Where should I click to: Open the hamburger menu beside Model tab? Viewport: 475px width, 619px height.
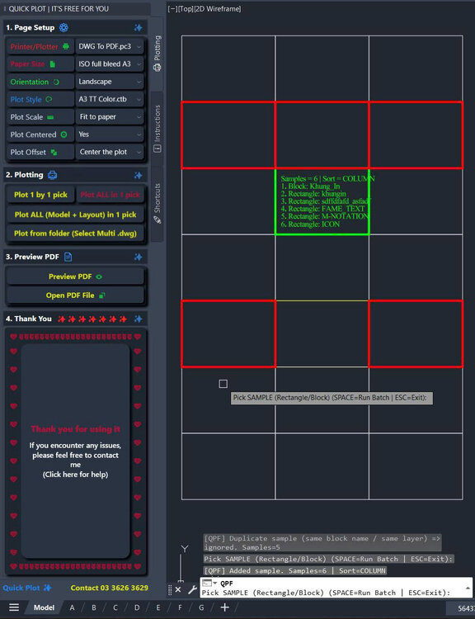pyautogui.click(x=14, y=607)
